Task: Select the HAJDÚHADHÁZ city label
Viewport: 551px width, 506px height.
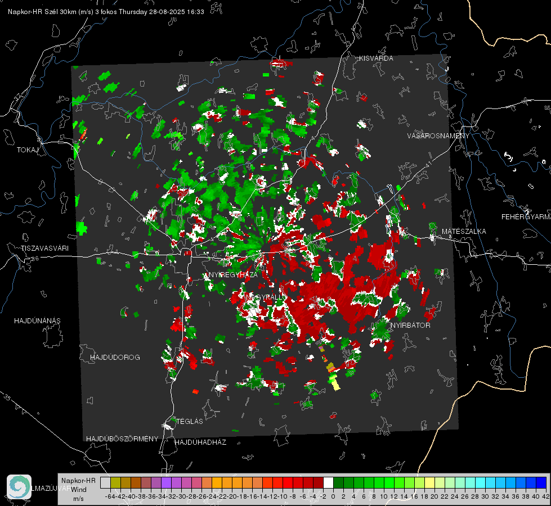Action: pyautogui.click(x=200, y=442)
